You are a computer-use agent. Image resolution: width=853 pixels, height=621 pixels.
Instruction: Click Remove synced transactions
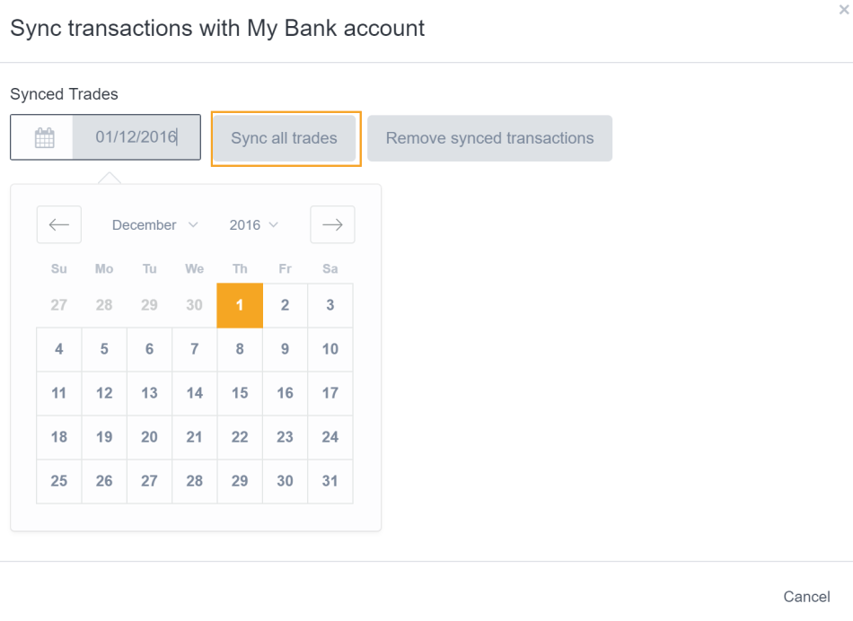pyautogui.click(x=489, y=137)
